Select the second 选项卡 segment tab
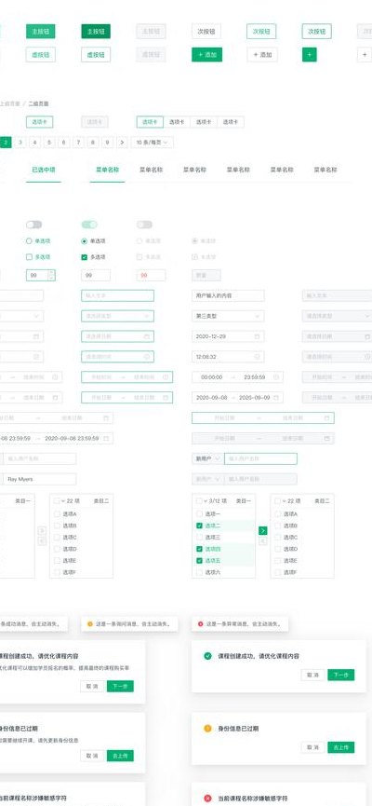Image resolution: width=372 pixels, height=806 pixels. [177, 122]
